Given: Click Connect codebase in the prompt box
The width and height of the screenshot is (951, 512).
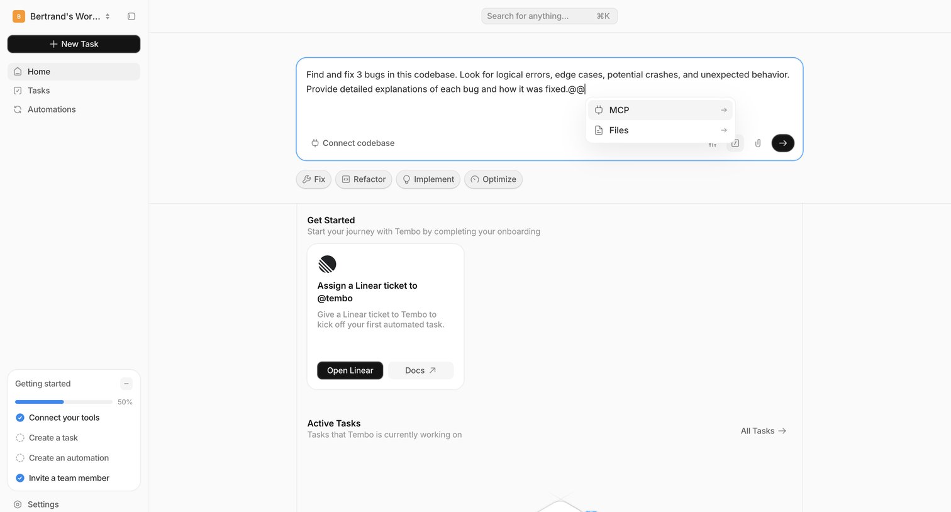Looking at the screenshot, I should [x=353, y=143].
